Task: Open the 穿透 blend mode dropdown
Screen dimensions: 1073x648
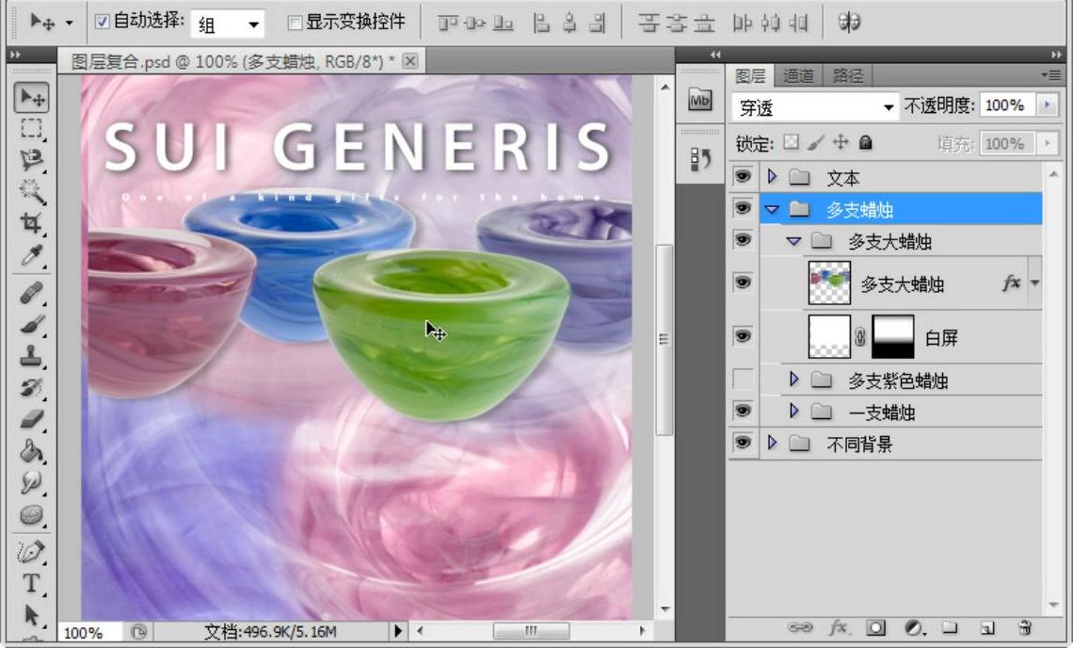Action: (815, 107)
